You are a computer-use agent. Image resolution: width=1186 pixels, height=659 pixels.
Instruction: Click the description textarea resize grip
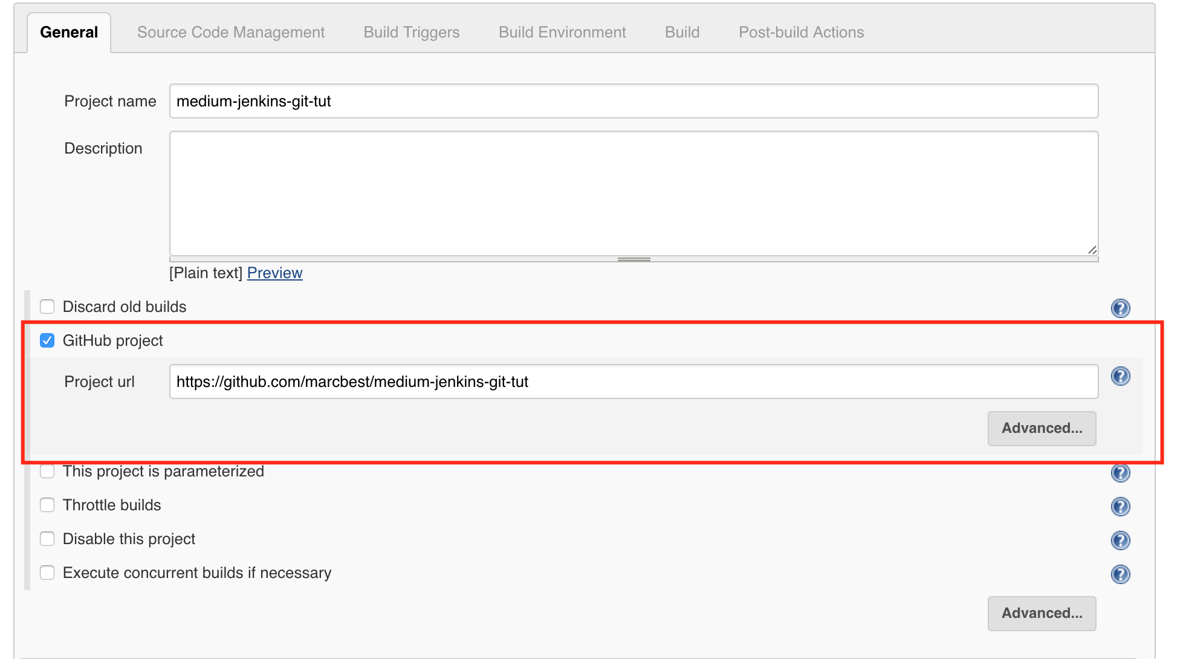click(x=1092, y=250)
